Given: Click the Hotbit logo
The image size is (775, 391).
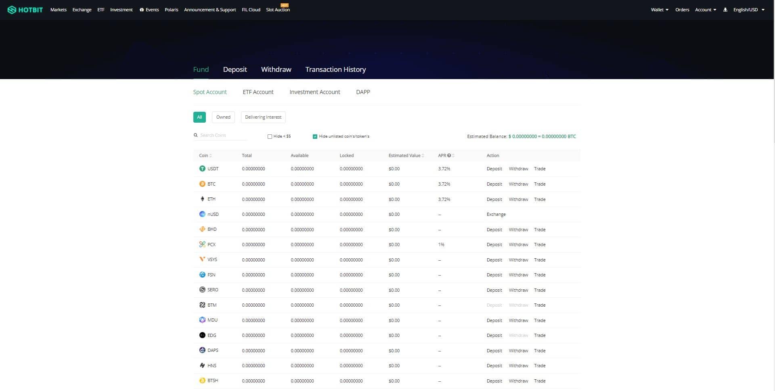Looking at the screenshot, I should click(25, 10).
